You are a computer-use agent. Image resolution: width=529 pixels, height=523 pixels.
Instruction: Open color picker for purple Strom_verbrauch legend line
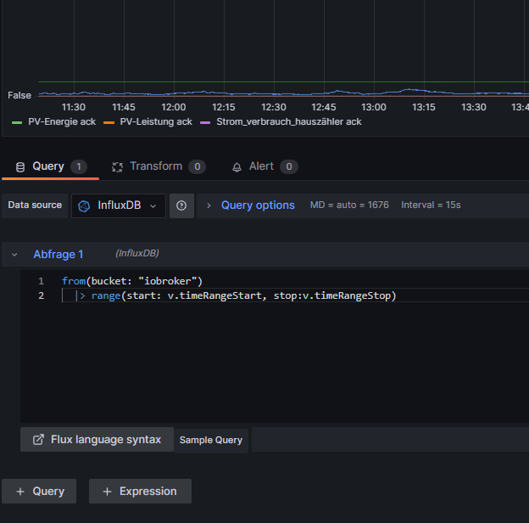206,122
